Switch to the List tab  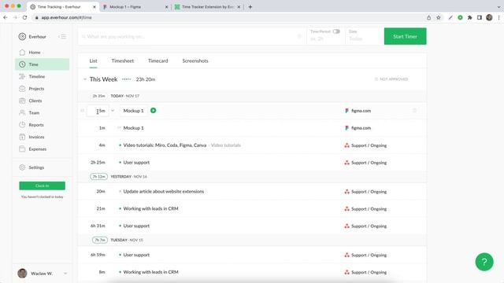pos(93,61)
